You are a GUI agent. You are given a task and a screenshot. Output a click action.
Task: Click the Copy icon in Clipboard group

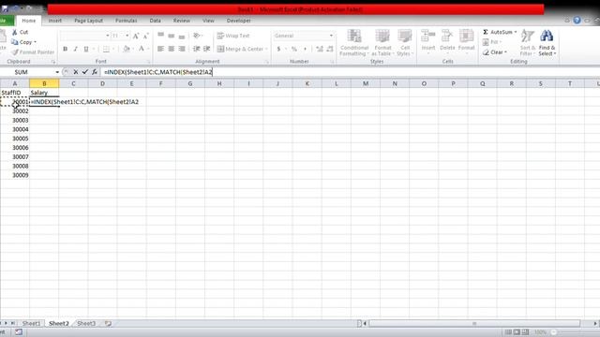(15, 42)
